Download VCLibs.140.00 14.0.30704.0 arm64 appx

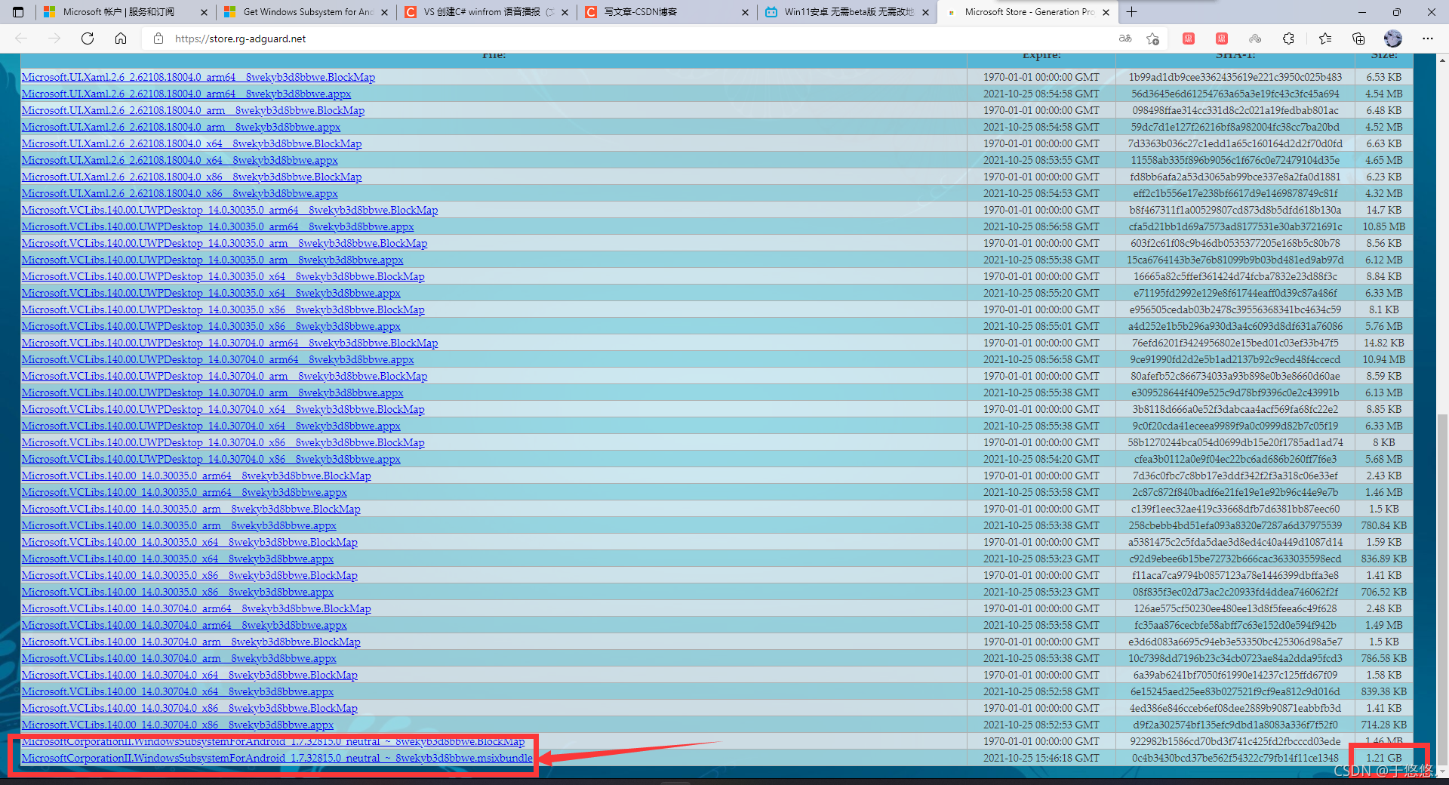(184, 625)
